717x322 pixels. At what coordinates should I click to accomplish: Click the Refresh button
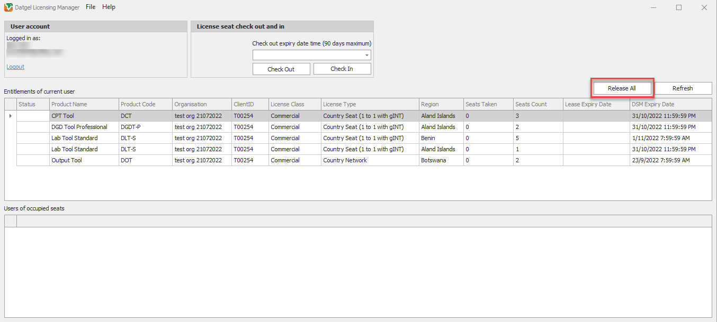coord(683,88)
